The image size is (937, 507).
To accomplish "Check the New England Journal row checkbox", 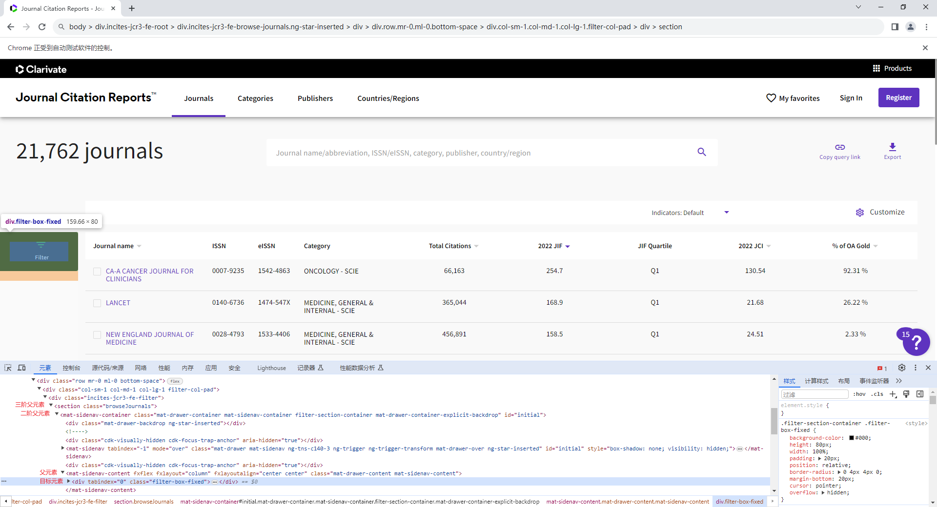I will (97, 335).
